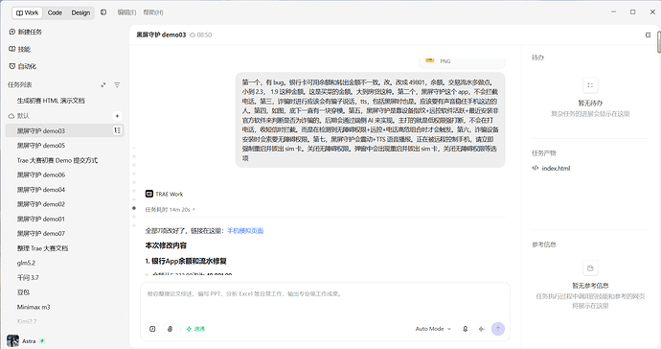Image resolution: width=661 pixels, height=349 pixels.
Task: Switch to the Code tab
Action: [x=55, y=12]
